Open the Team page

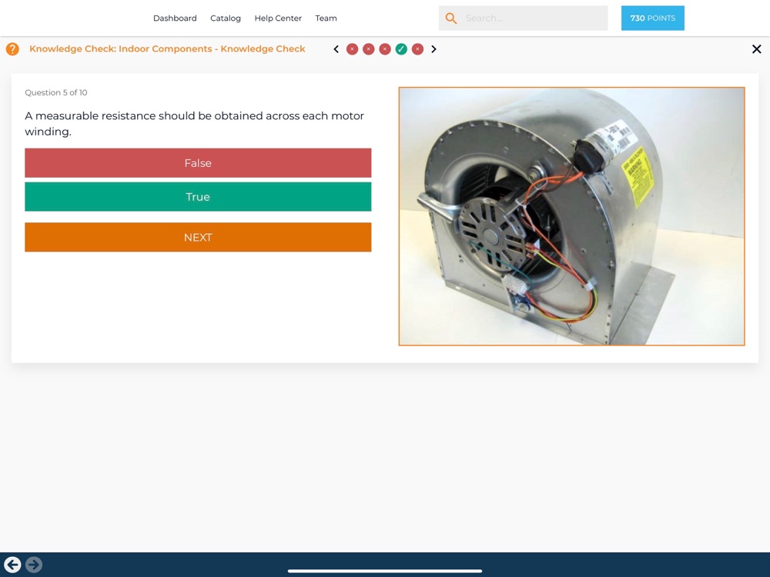click(x=326, y=18)
